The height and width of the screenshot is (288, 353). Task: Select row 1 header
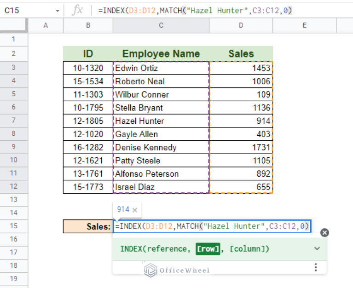pyautogui.click(x=13, y=40)
